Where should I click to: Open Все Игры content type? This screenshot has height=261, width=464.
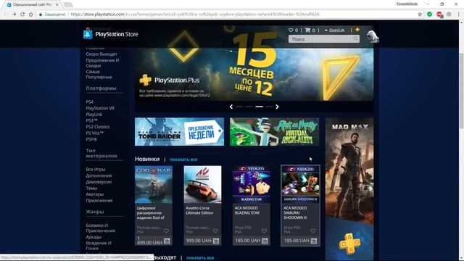coord(95,169)
